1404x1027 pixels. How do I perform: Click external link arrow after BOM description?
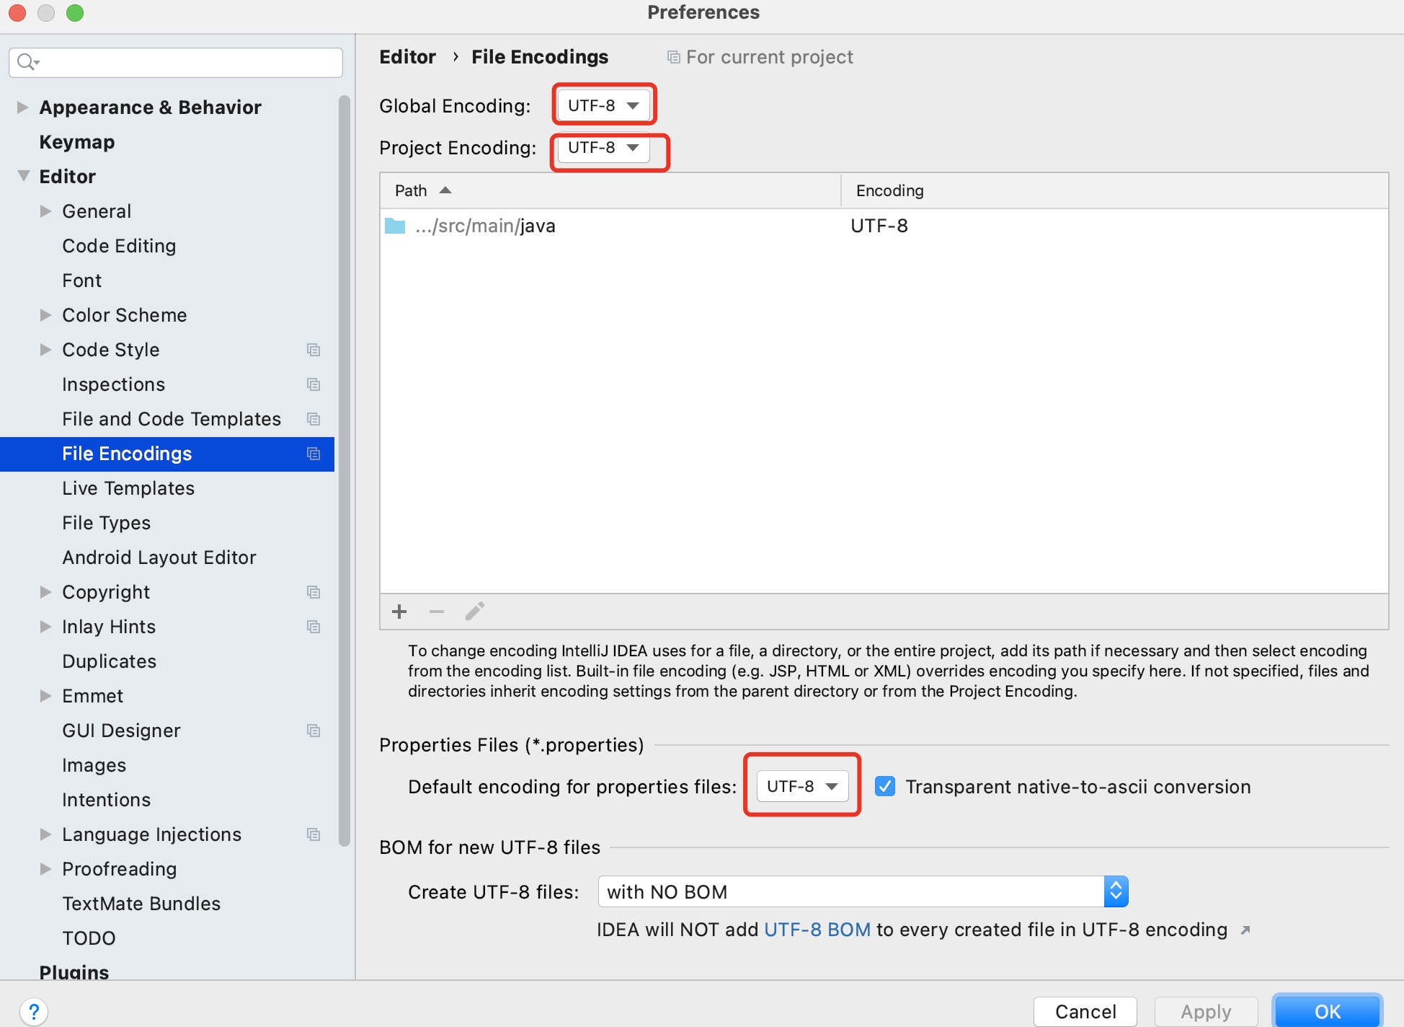tap(1245, 930)
